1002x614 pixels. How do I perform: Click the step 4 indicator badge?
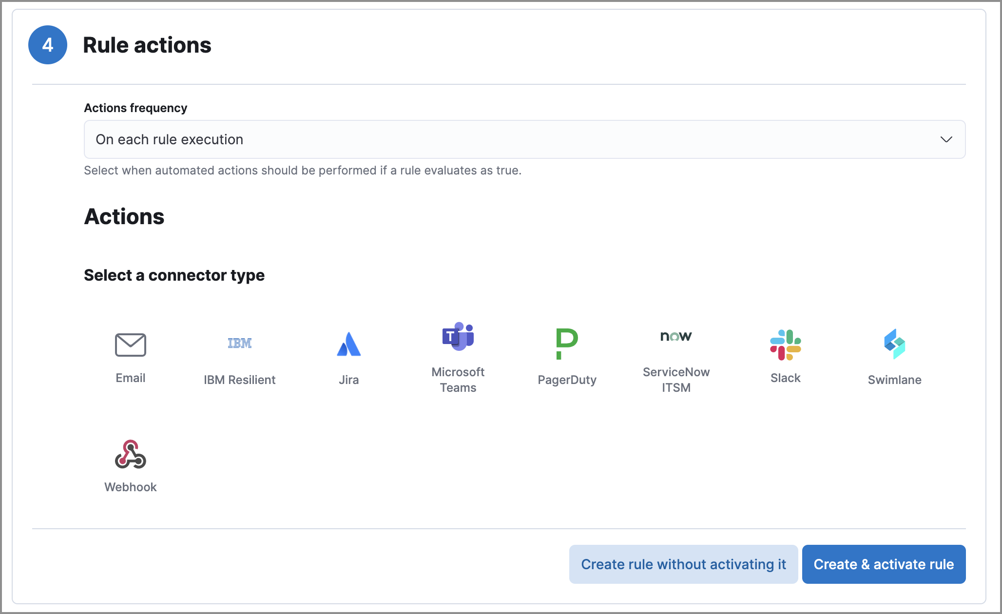tap(47, 45)
